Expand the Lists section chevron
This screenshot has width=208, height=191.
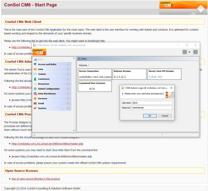click(x=68, y=69)
